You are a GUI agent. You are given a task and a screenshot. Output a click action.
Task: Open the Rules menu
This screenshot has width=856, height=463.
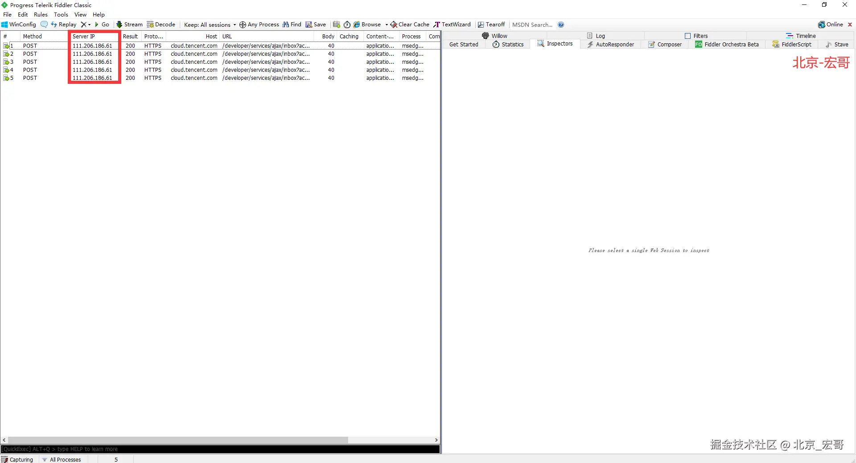pos(41,14)
